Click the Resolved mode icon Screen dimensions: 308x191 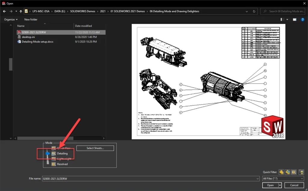coord(54,164)
